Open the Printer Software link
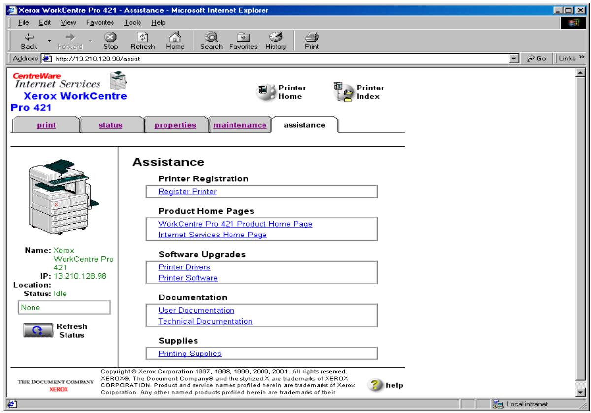Viewport: 591px width, 413px height. 188,278
